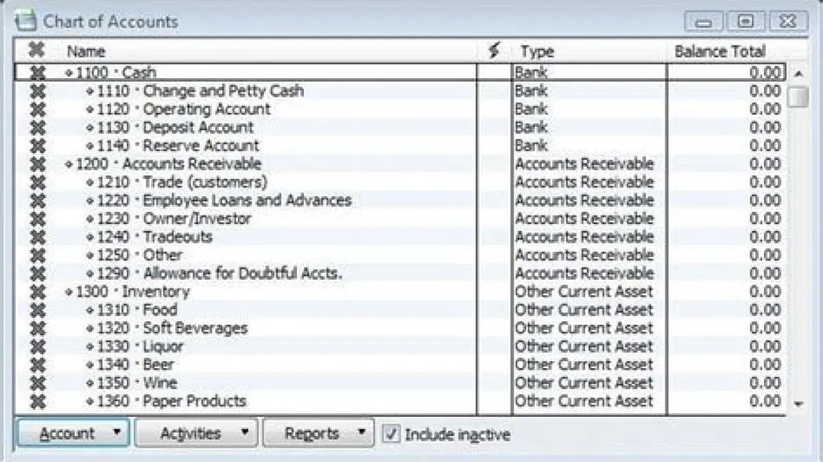Click the Chart of Accounts window title icon
This screenshot has height=462, width=823.
[x=26, y=21]
